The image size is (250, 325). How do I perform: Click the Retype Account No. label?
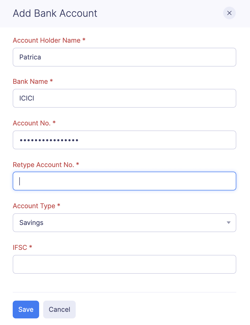pyautogui.click(x=43, y=165)
